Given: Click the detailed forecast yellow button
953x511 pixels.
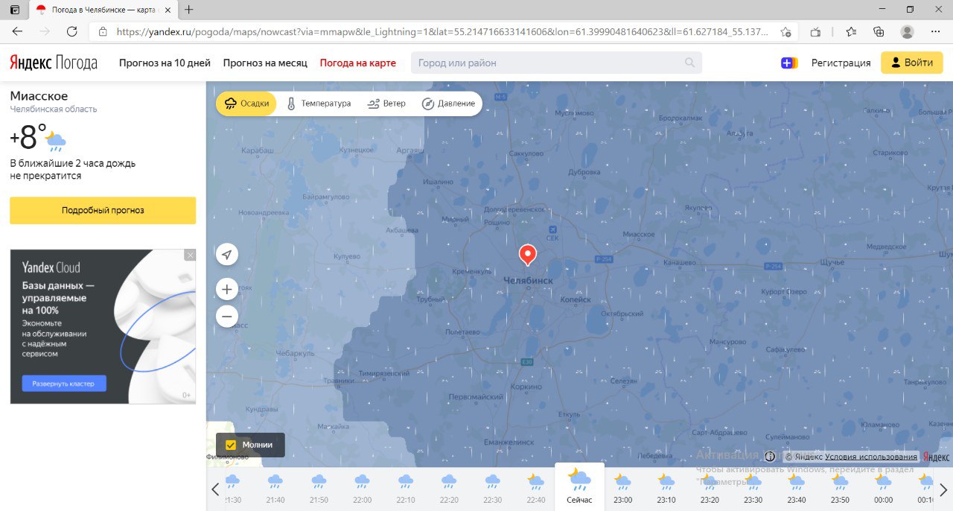Looking at the screenshot, I should click(103, 211).
